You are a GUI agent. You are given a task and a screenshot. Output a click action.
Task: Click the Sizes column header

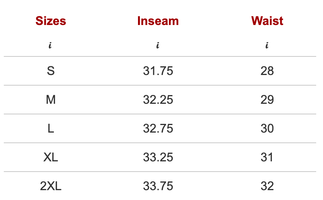pos(51,21)
